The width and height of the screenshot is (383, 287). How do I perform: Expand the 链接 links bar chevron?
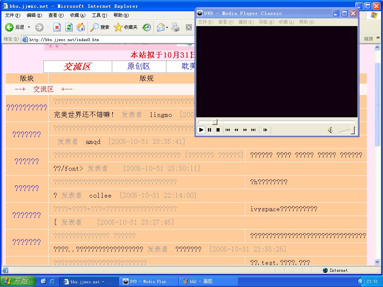[x=378, y=38]
